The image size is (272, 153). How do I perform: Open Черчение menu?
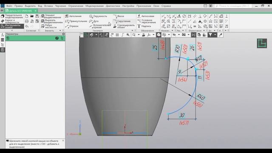coord(60,6)
